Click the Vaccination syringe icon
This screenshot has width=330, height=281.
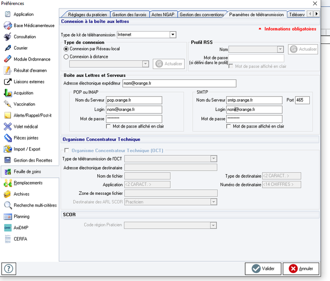click(x=8, y=104)
